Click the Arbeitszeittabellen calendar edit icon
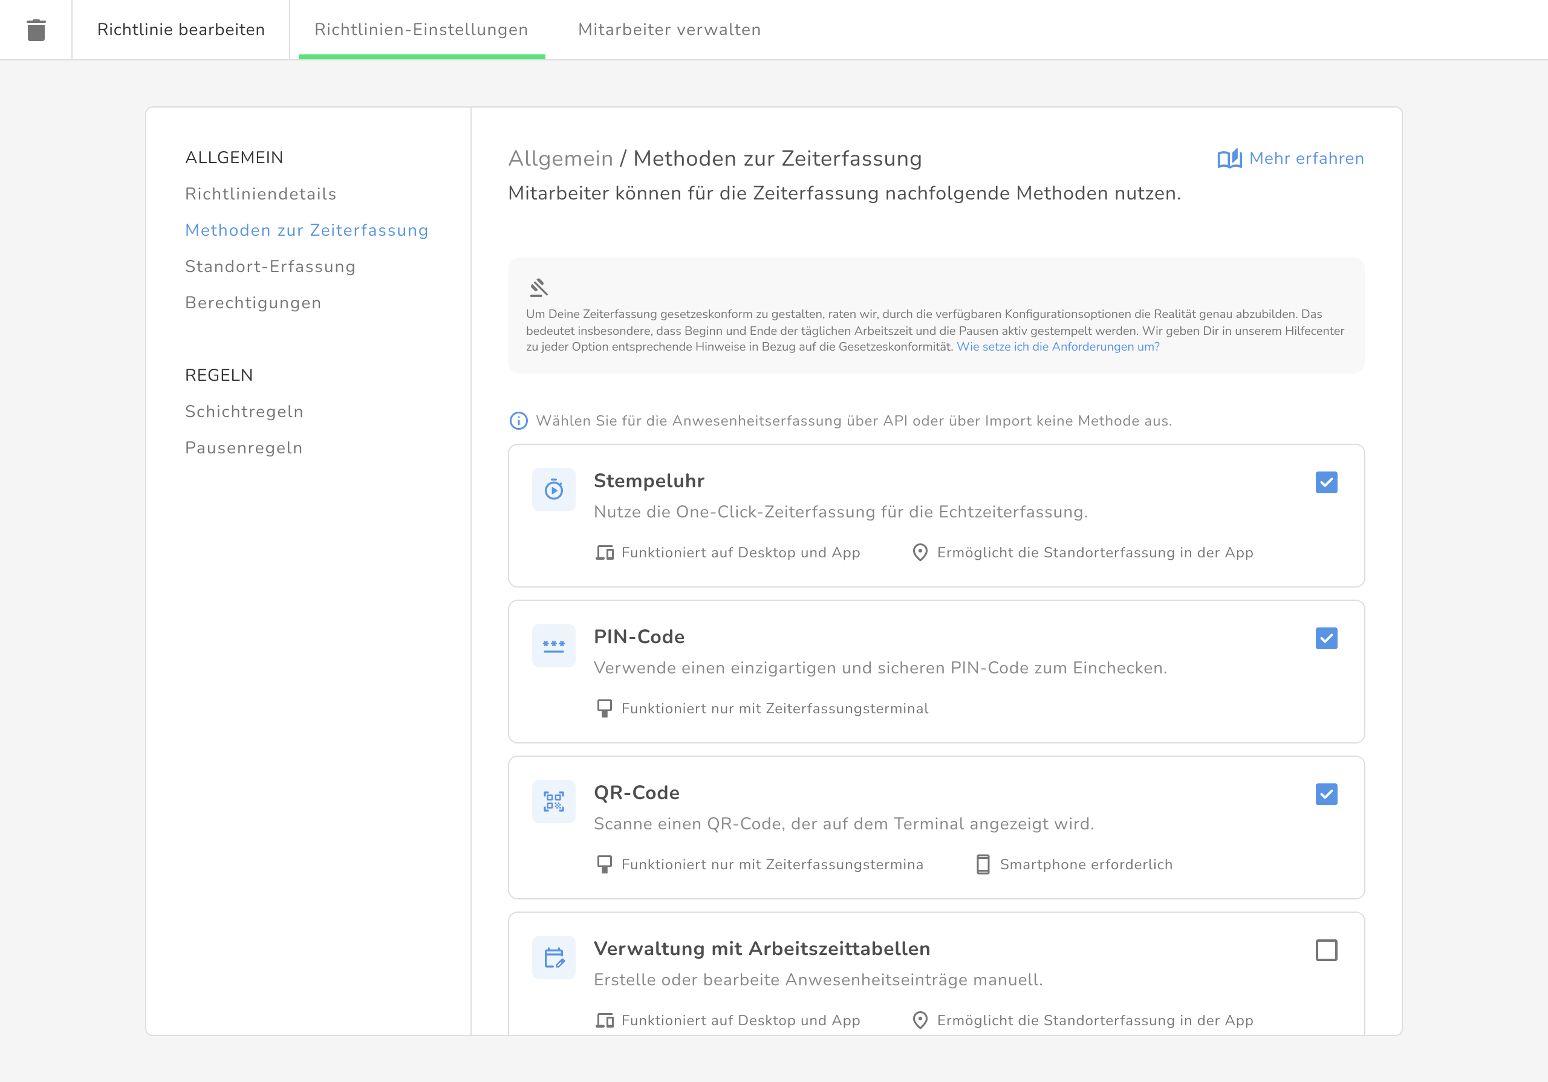1548x1082 pixels. [553, 957]
